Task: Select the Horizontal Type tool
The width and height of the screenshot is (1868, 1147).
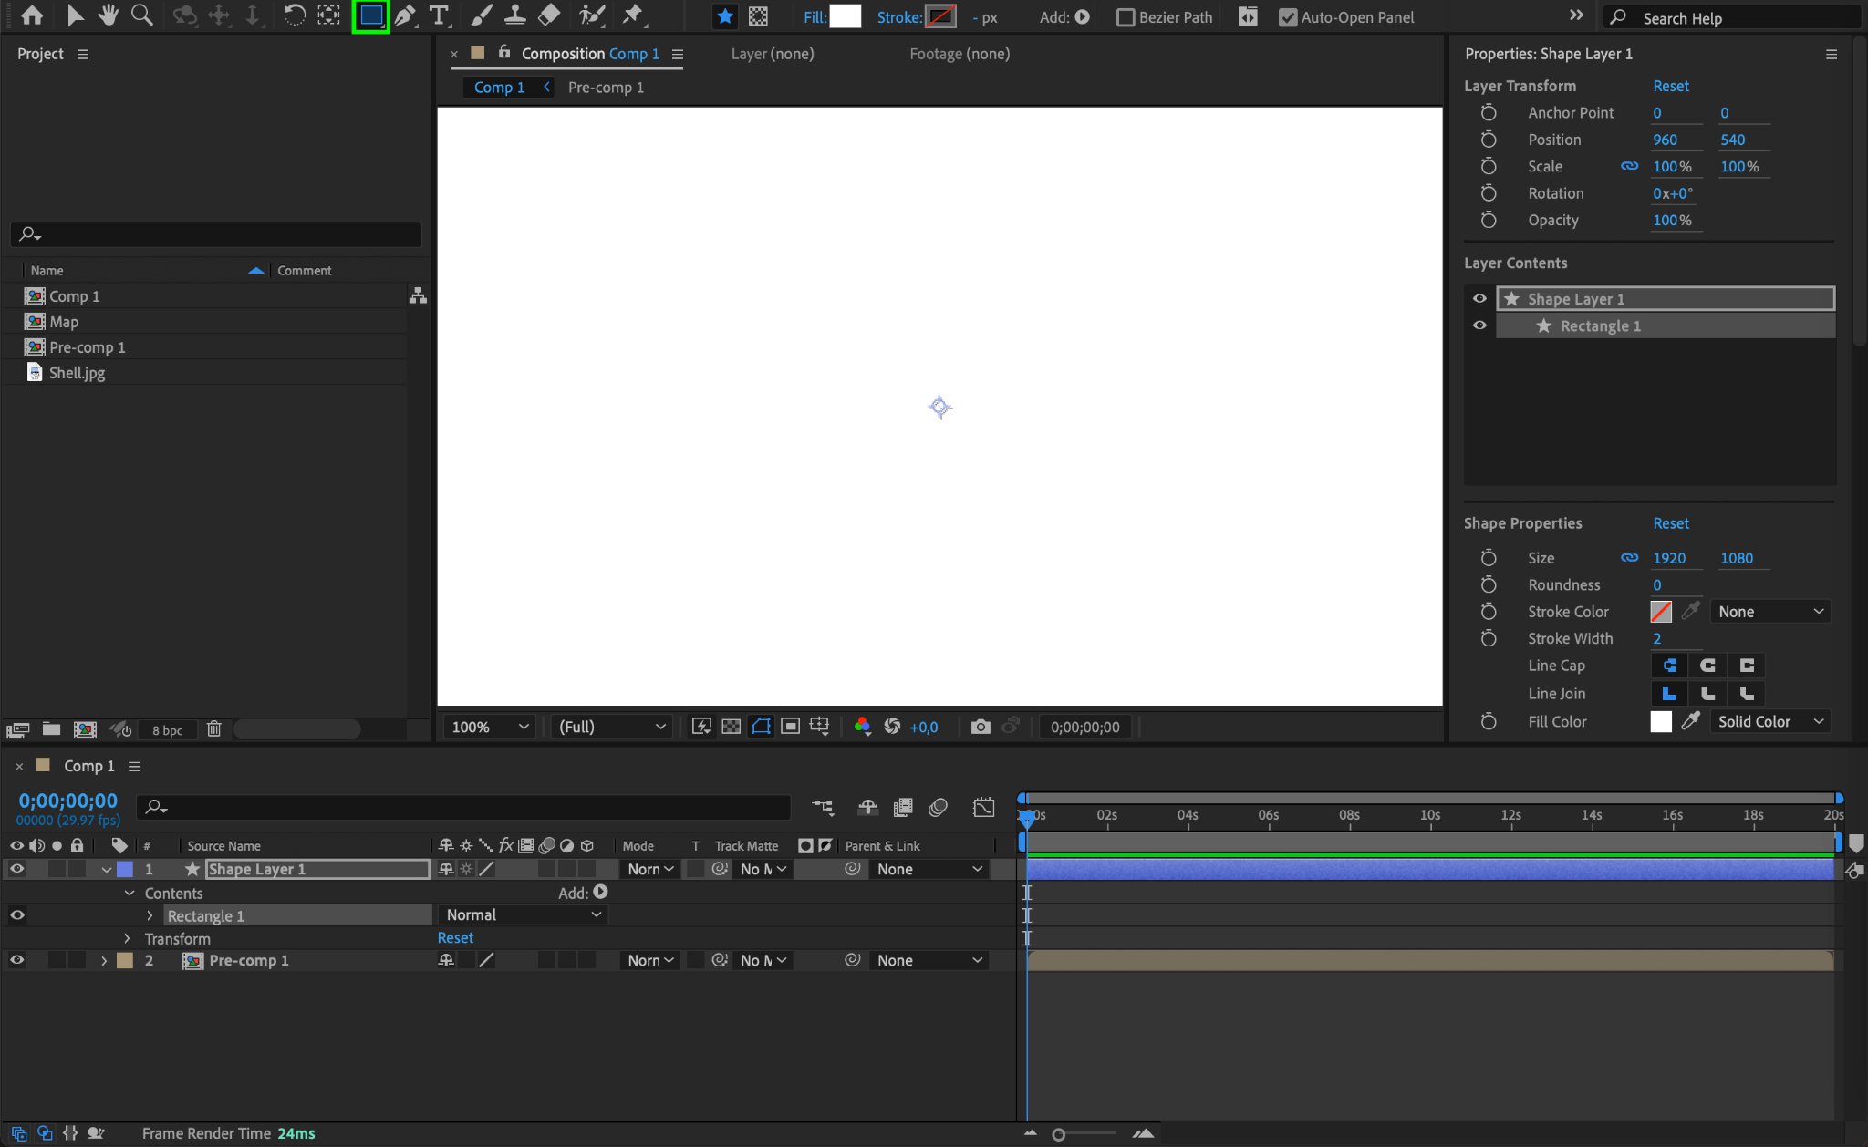Action: click(x=439, y=15)
